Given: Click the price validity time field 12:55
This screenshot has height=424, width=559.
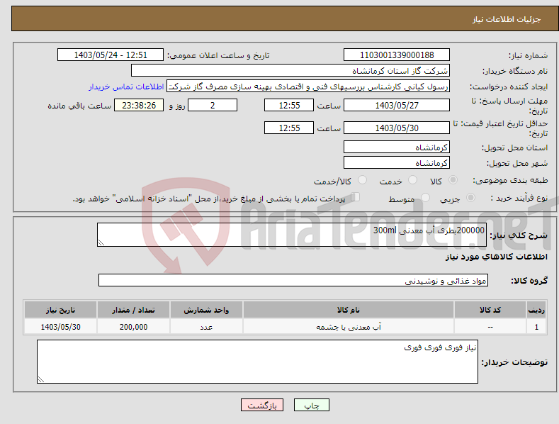Looking at the screenshot, I should pos(289,128).
